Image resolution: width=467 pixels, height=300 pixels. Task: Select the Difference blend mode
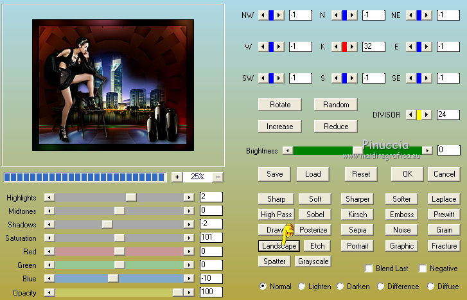point(380,287)
